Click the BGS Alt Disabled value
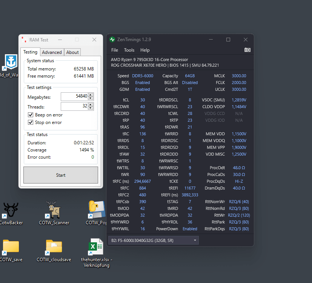This screenshot has height=283, width=312. point(190,83)
